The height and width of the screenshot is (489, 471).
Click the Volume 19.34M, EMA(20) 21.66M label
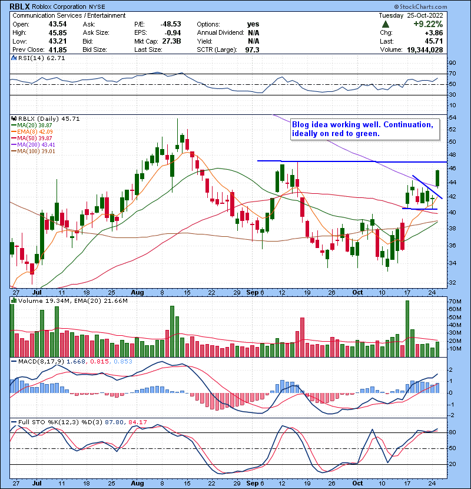73,301
